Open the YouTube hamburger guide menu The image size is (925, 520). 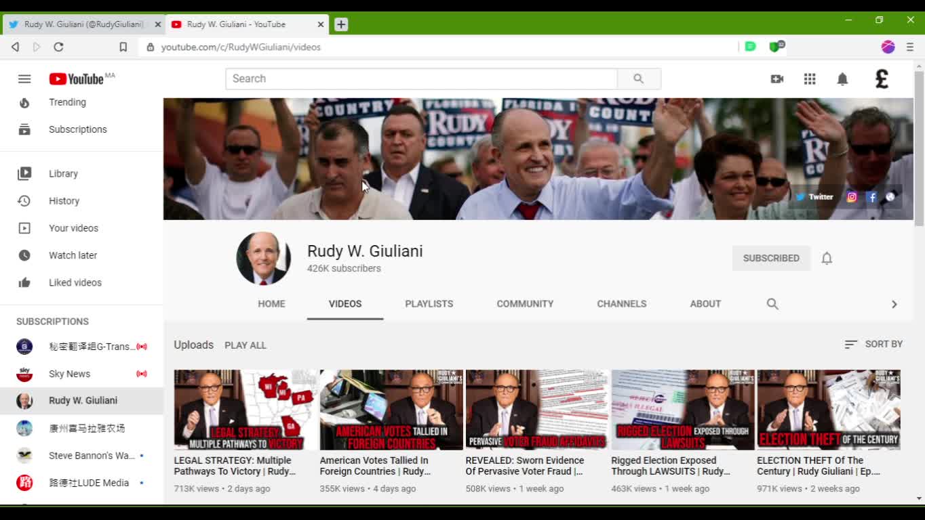(x=24, y=79)
